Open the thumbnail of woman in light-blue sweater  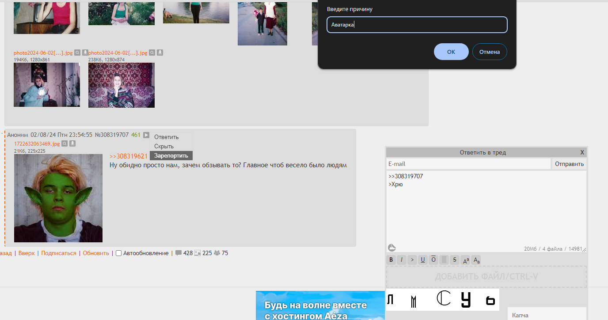coord(47,85)
